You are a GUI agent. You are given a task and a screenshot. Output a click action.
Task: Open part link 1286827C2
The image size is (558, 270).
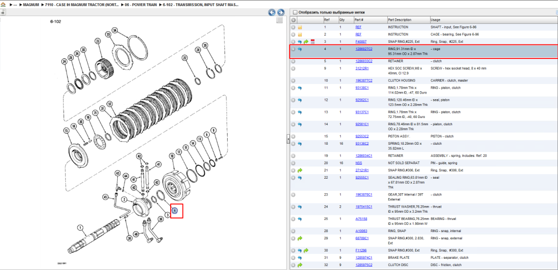(x=364, y=49)
